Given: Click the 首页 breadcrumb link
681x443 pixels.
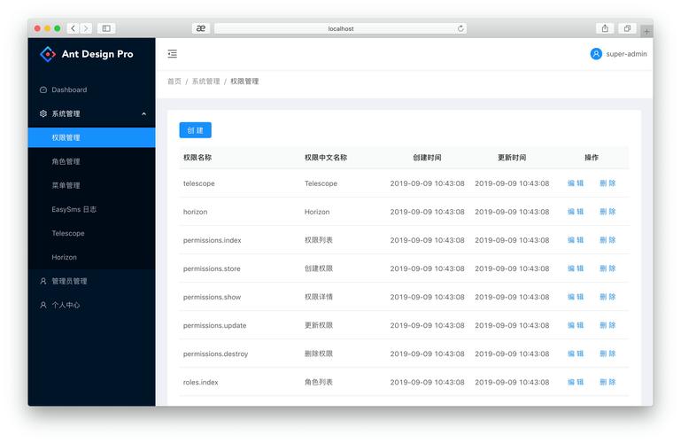Looking at the screenshot, I should 174,82.
